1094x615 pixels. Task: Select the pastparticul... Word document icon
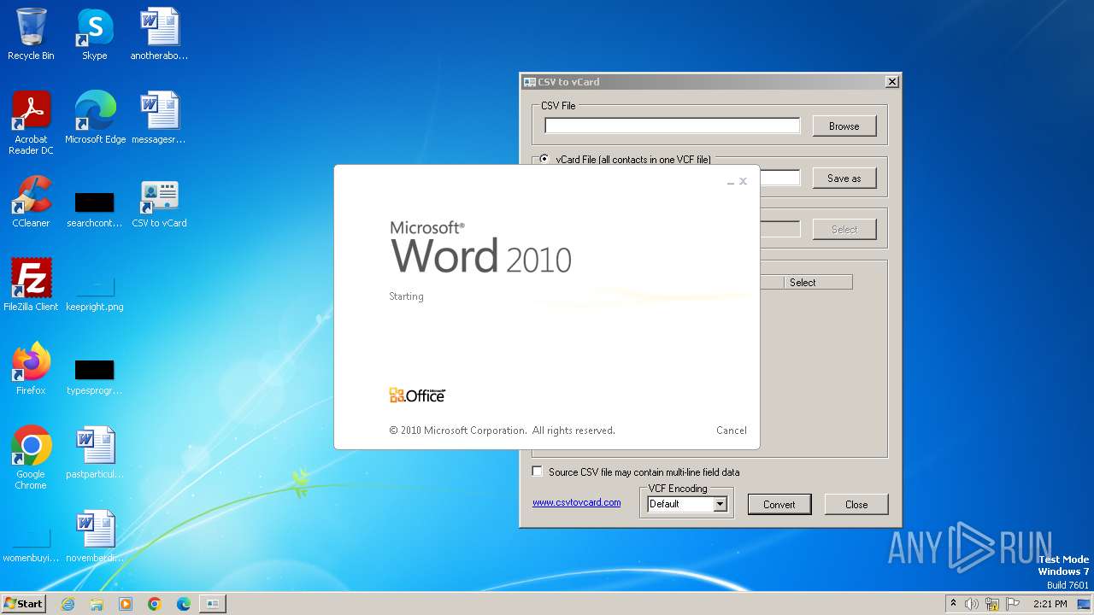point(94,453)
